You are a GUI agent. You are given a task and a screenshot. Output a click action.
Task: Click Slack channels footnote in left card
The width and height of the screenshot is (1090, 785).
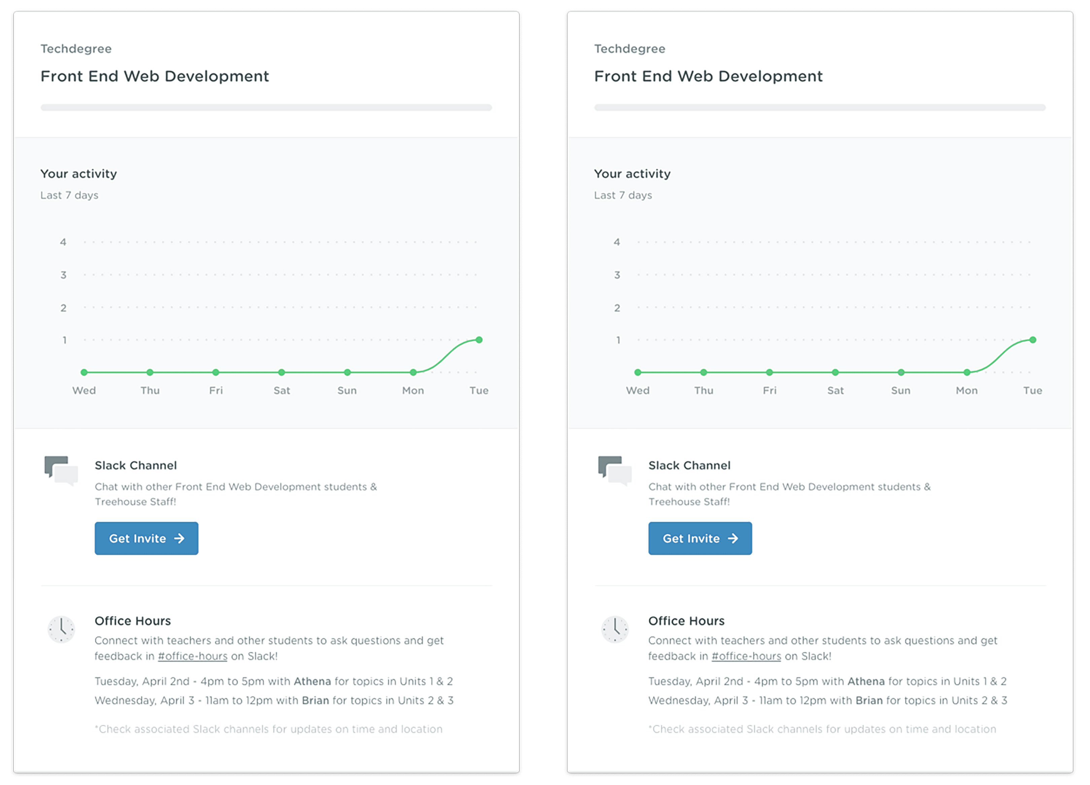coord(269,729)
